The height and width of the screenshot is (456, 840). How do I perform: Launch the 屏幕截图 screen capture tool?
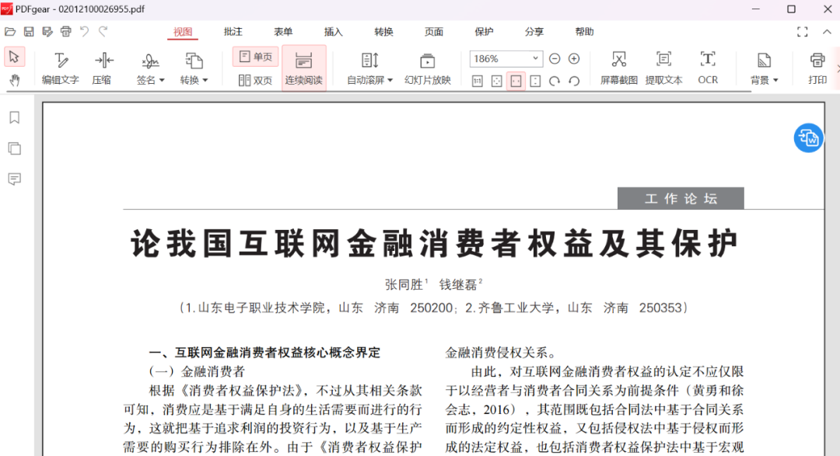tap(618, 68)
